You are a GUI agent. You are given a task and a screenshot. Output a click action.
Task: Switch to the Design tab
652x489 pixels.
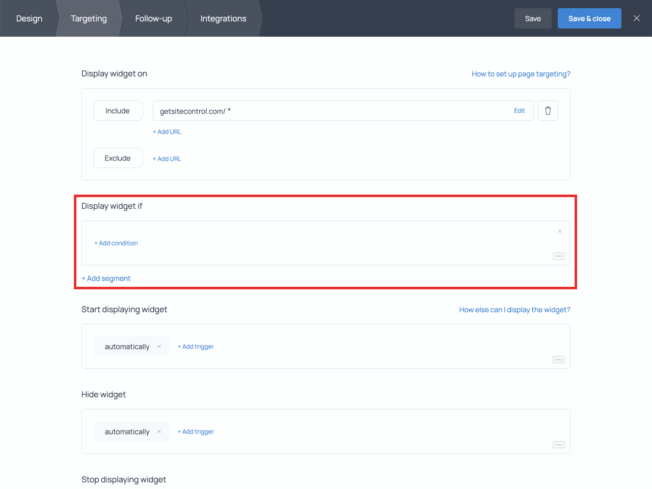click(x=29, y=18)
